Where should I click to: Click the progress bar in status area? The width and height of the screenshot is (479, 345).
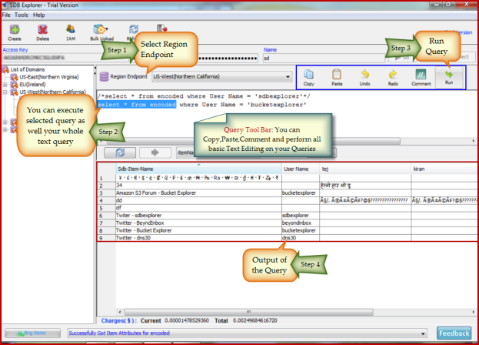pyautogui.click(x=32, y=333)
